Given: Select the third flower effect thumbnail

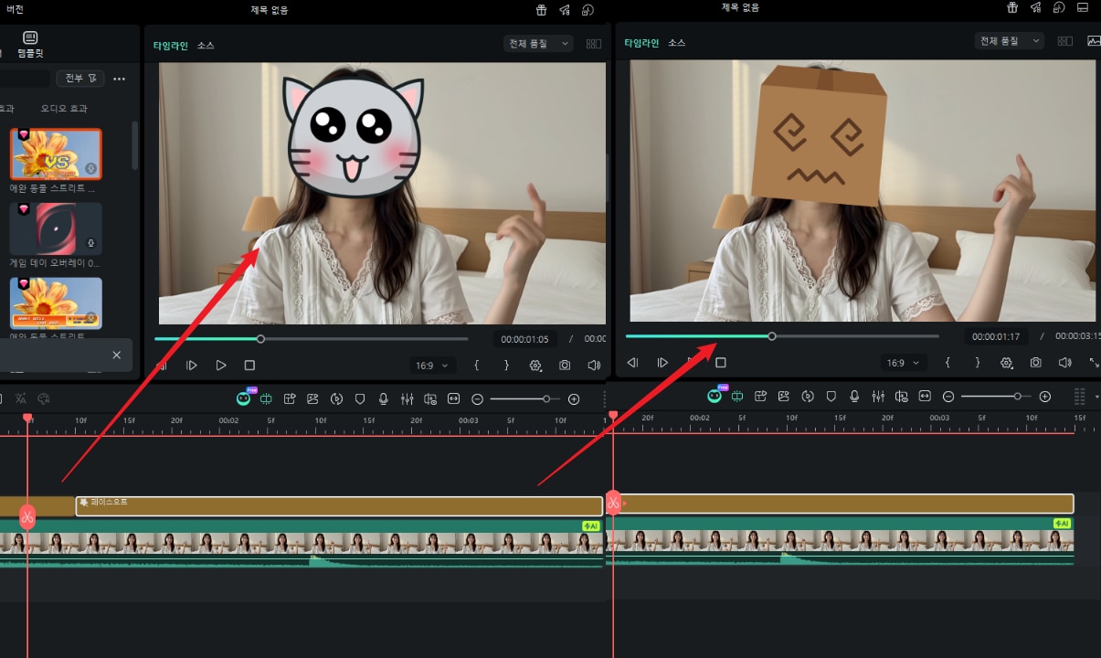Looking at the screenshot, I should click(x=56, y=303).
